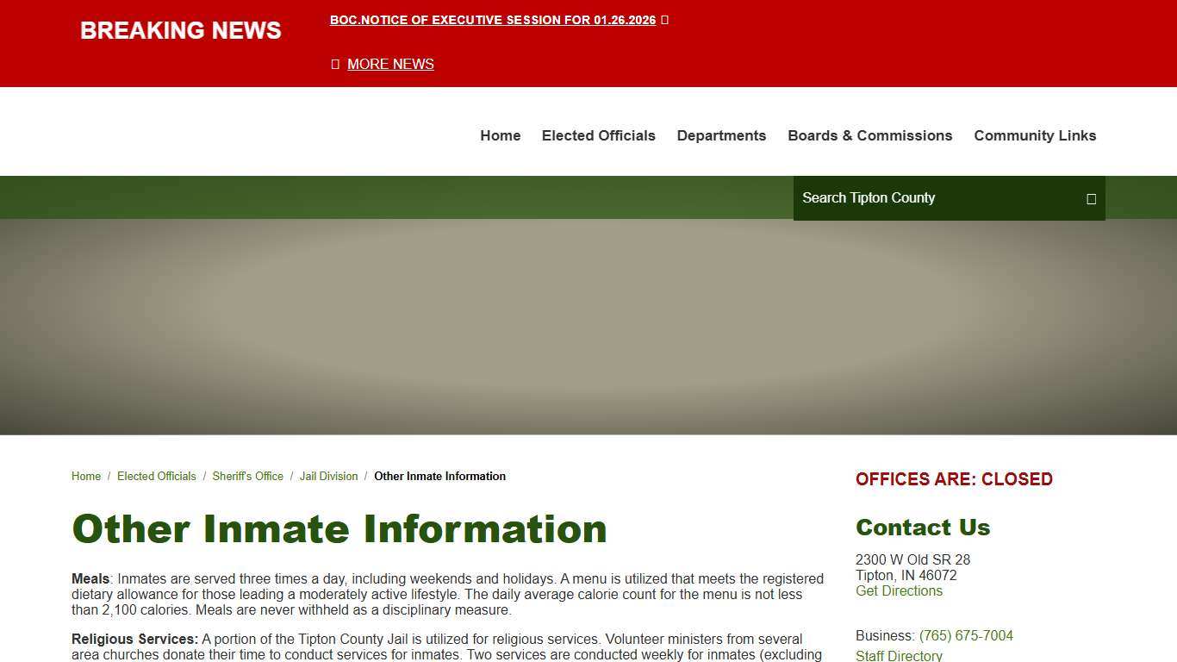Open the Boards & Commissions navigation menu
Screen dimensions: 1177x662
[870, 135]
